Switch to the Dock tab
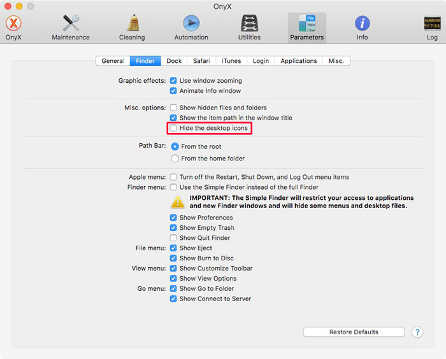The height and width of the screenshot is (359, 446). (174, 61)
